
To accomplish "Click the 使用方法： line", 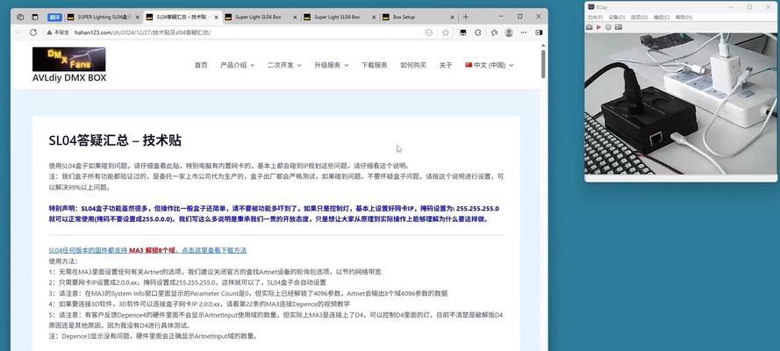I will 63,261.
